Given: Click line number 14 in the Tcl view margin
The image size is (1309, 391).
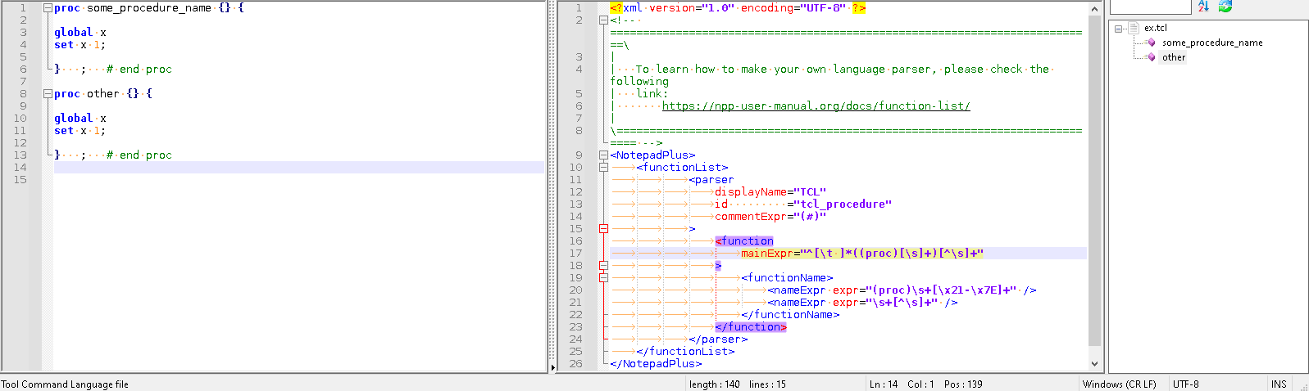Looking at the screenshot, I should [x=20, y=168].
